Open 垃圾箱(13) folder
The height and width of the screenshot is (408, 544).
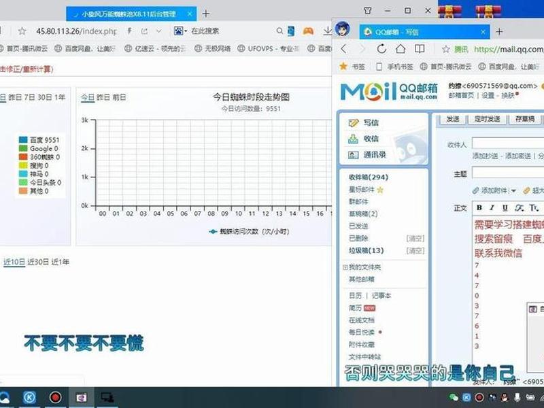[366, 250]
